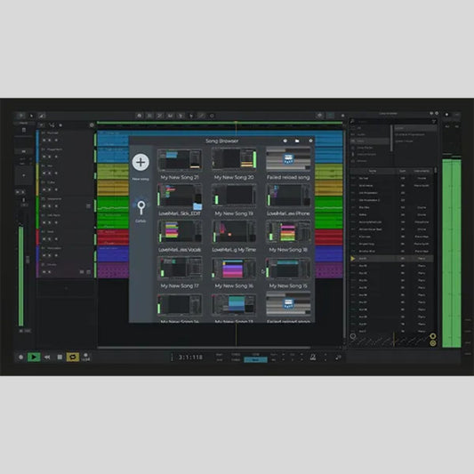Select the highlighted row in loop browser list
The height and width of the screenshot is (474, 474).
coord(392,259)
